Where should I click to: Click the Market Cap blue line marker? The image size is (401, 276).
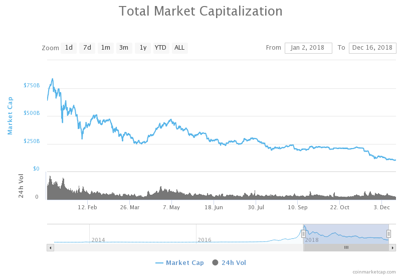point(159,262)
